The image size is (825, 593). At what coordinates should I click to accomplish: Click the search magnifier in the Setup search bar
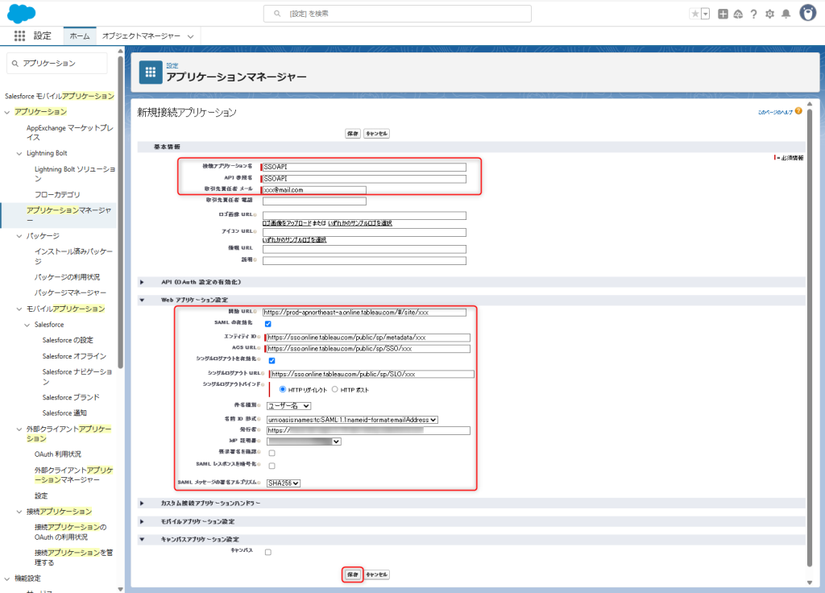(277, 14)
